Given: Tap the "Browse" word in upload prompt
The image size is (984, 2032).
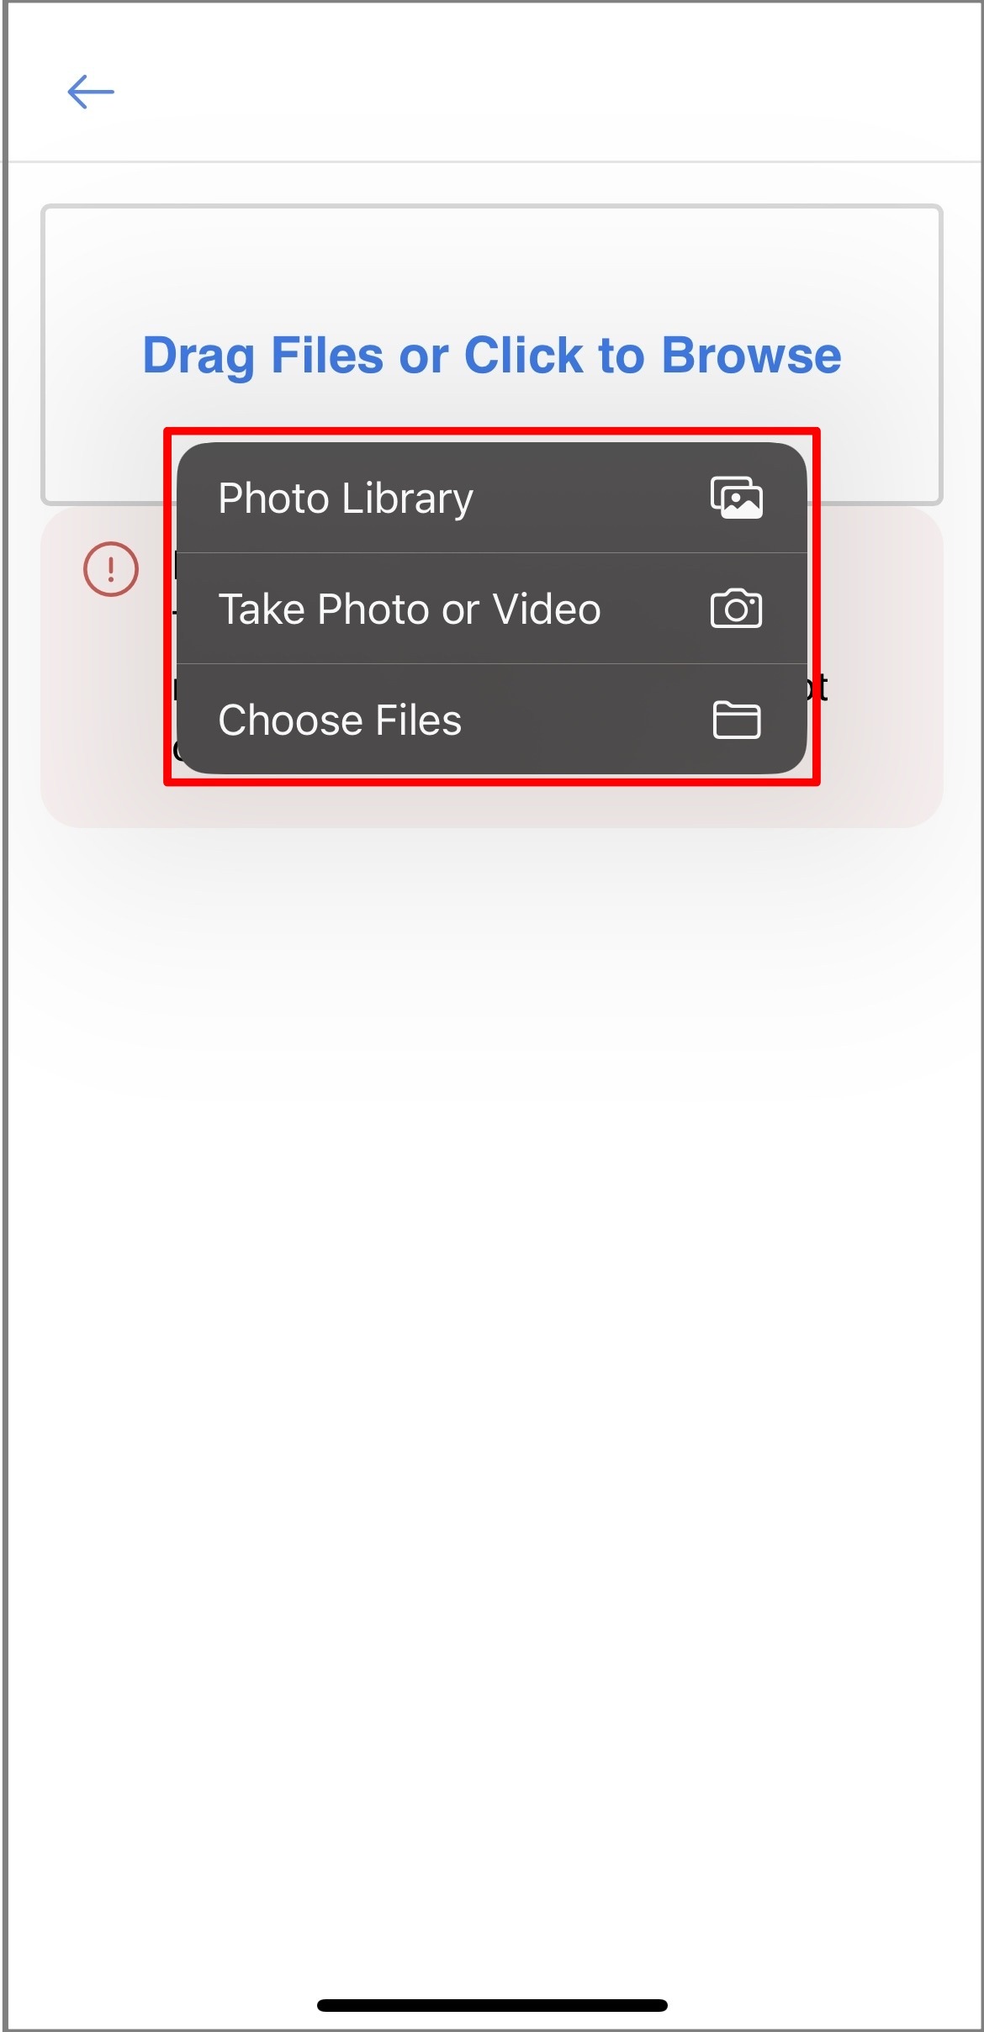Looking at the screenshot, I should coord(750,355).
